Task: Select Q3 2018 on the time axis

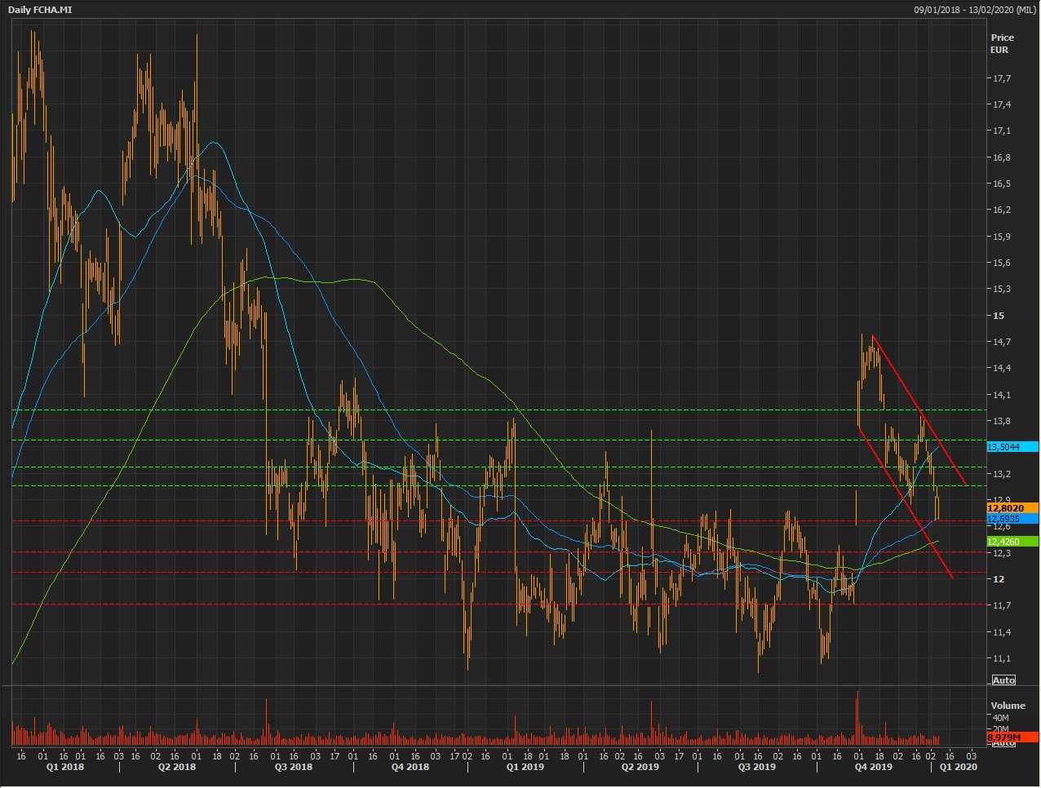Action: click(293, 767)
